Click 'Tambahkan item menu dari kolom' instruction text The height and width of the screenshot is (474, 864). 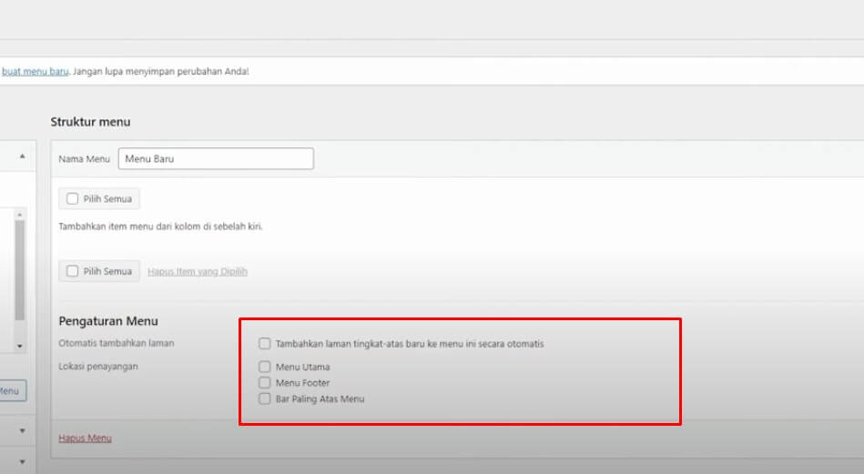pos(160,227)
